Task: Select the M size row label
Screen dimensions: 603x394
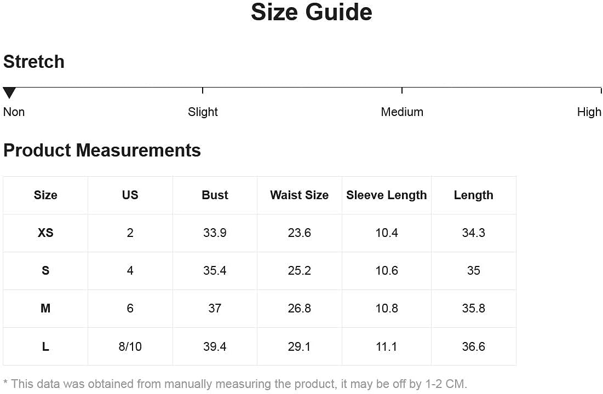Action: click(45, 309)
